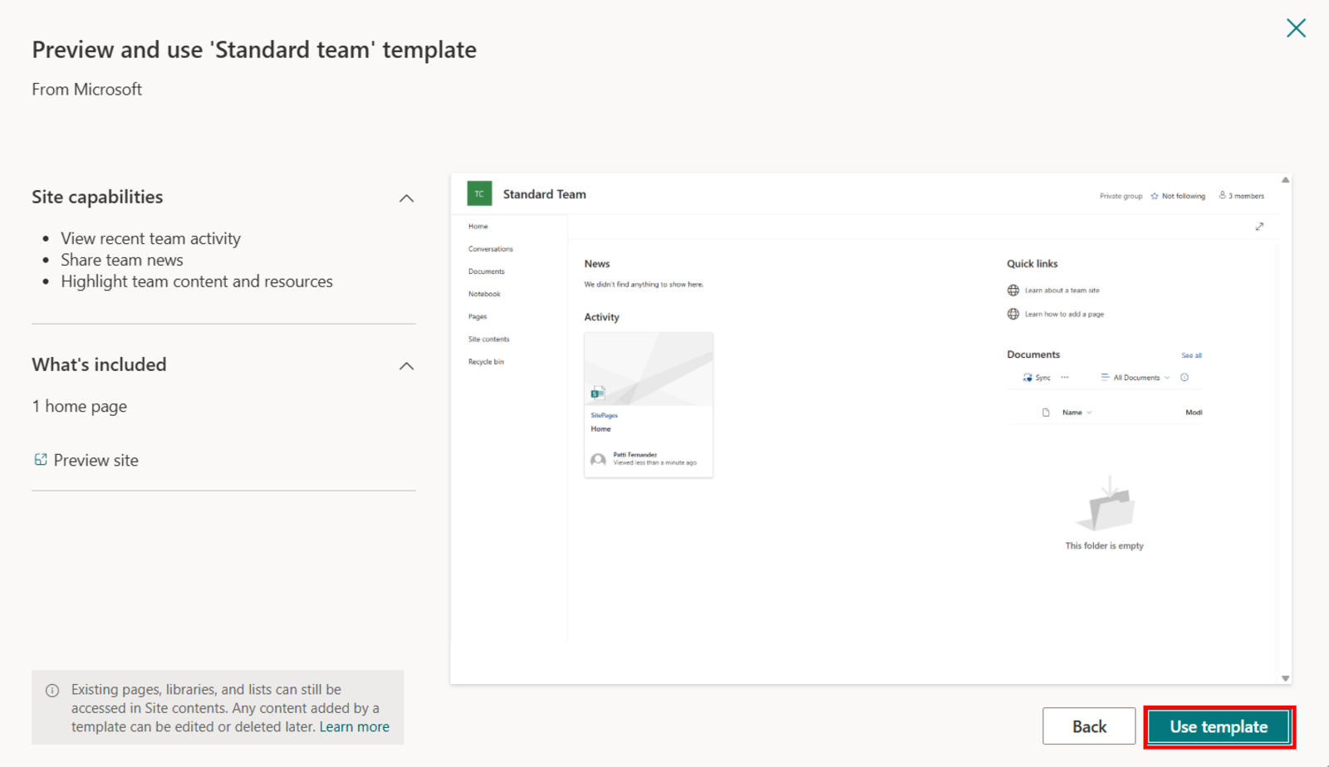This screenshot has width=1329, height=767.
Task: Open the ellipsis next to Sync
Action: click(x=1066, y=377)
